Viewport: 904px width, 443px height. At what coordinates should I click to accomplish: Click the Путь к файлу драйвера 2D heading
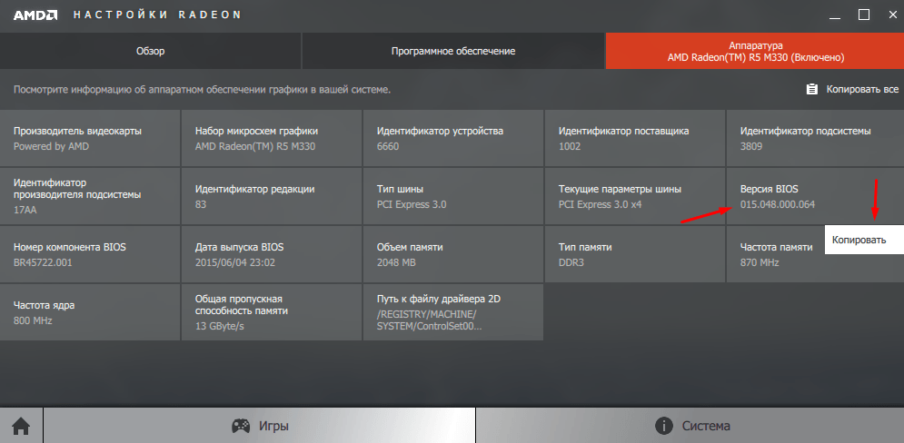(438, 299)
